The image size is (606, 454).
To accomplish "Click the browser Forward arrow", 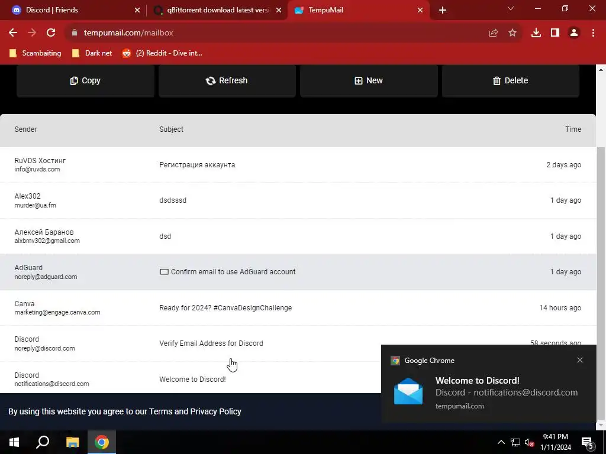I will (32, 33).
